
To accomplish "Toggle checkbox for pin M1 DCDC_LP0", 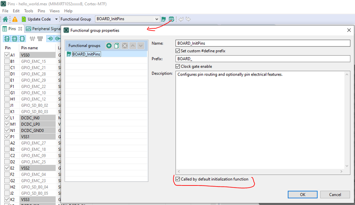I will tap(7, 124).
